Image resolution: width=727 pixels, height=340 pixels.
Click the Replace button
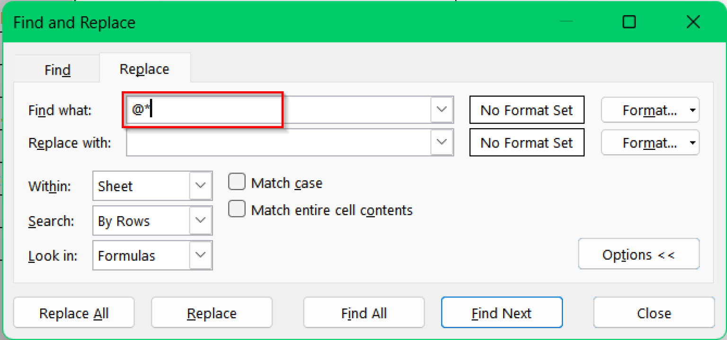(212, 313)
